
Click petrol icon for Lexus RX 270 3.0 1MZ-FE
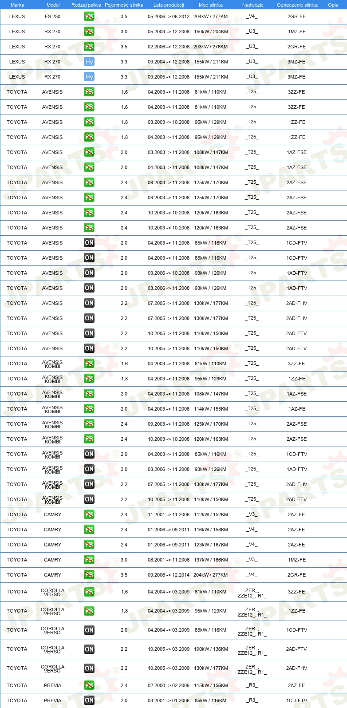point(89,32)
